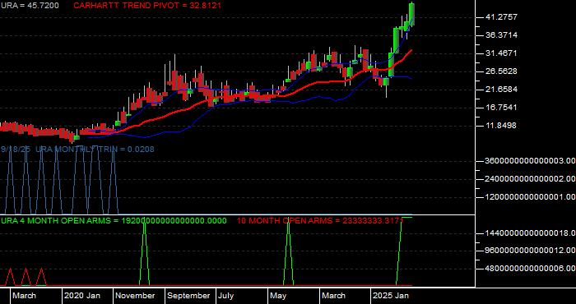Click the 1200000000000001.00 TRIN axis value
Image resolution: width=576 pixels, height=304 pixels.
(530, 197)
